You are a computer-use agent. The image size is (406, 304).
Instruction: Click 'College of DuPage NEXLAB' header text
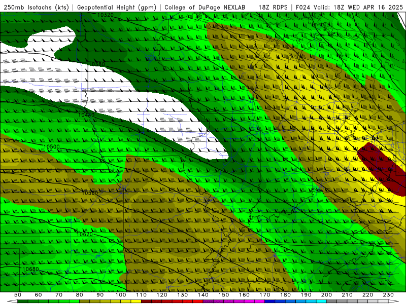205,8
